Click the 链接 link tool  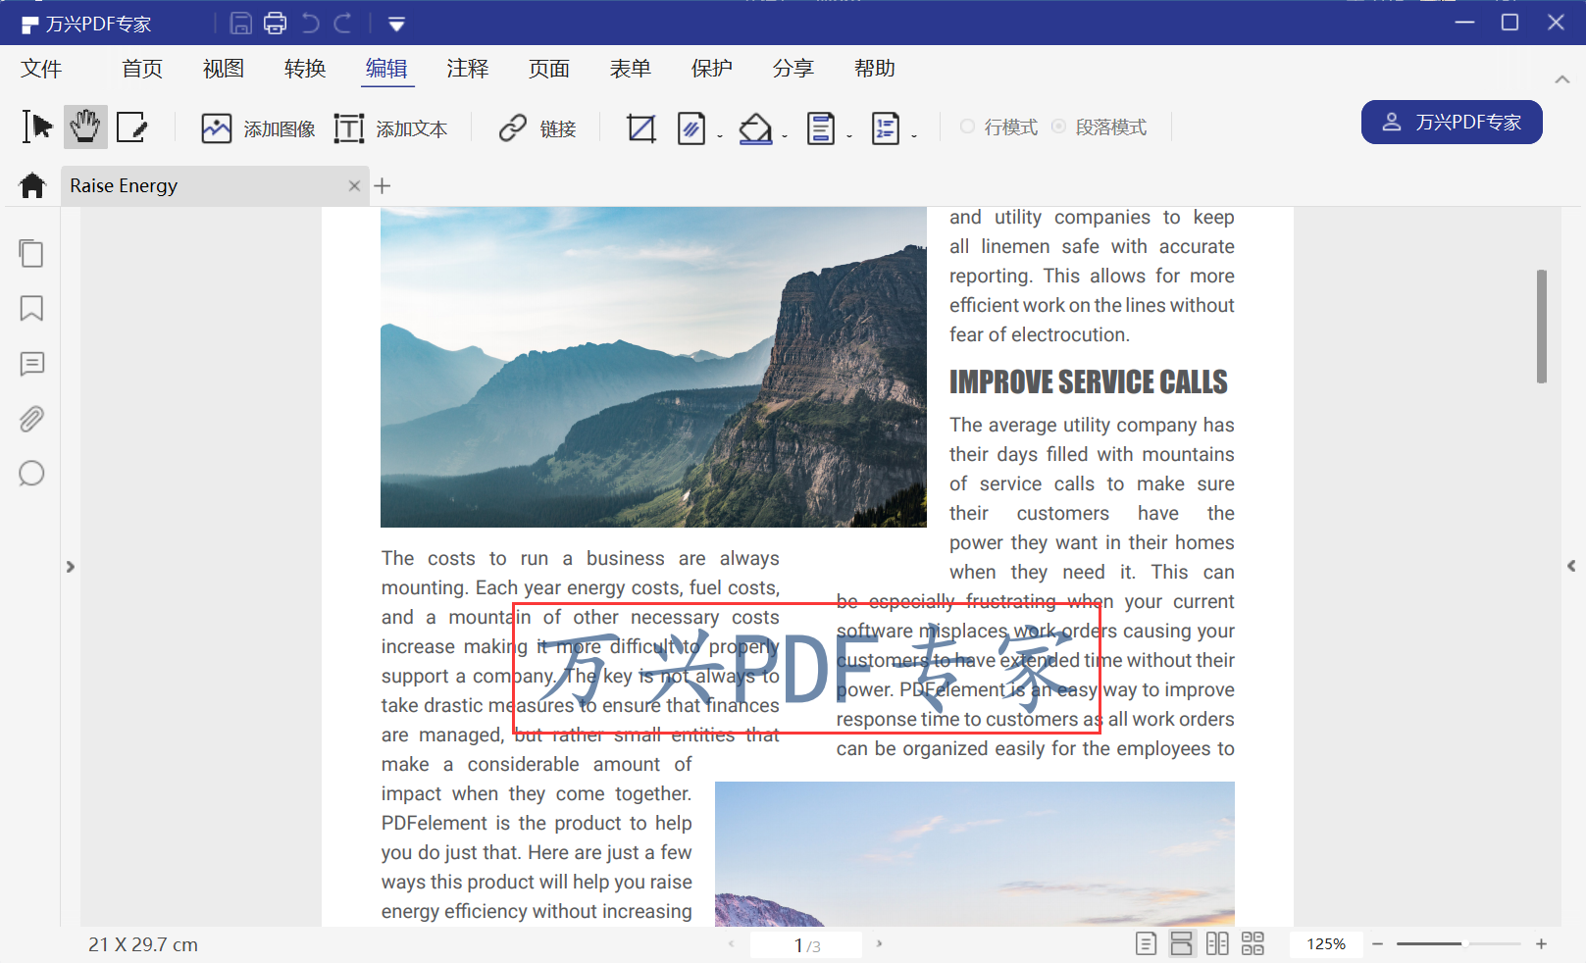click(537, 128)
